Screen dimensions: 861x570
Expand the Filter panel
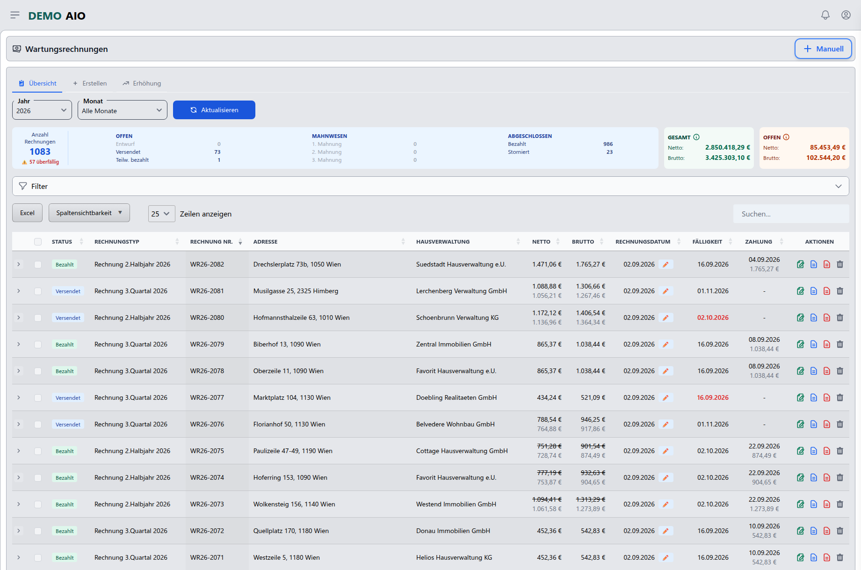[430, 186]
